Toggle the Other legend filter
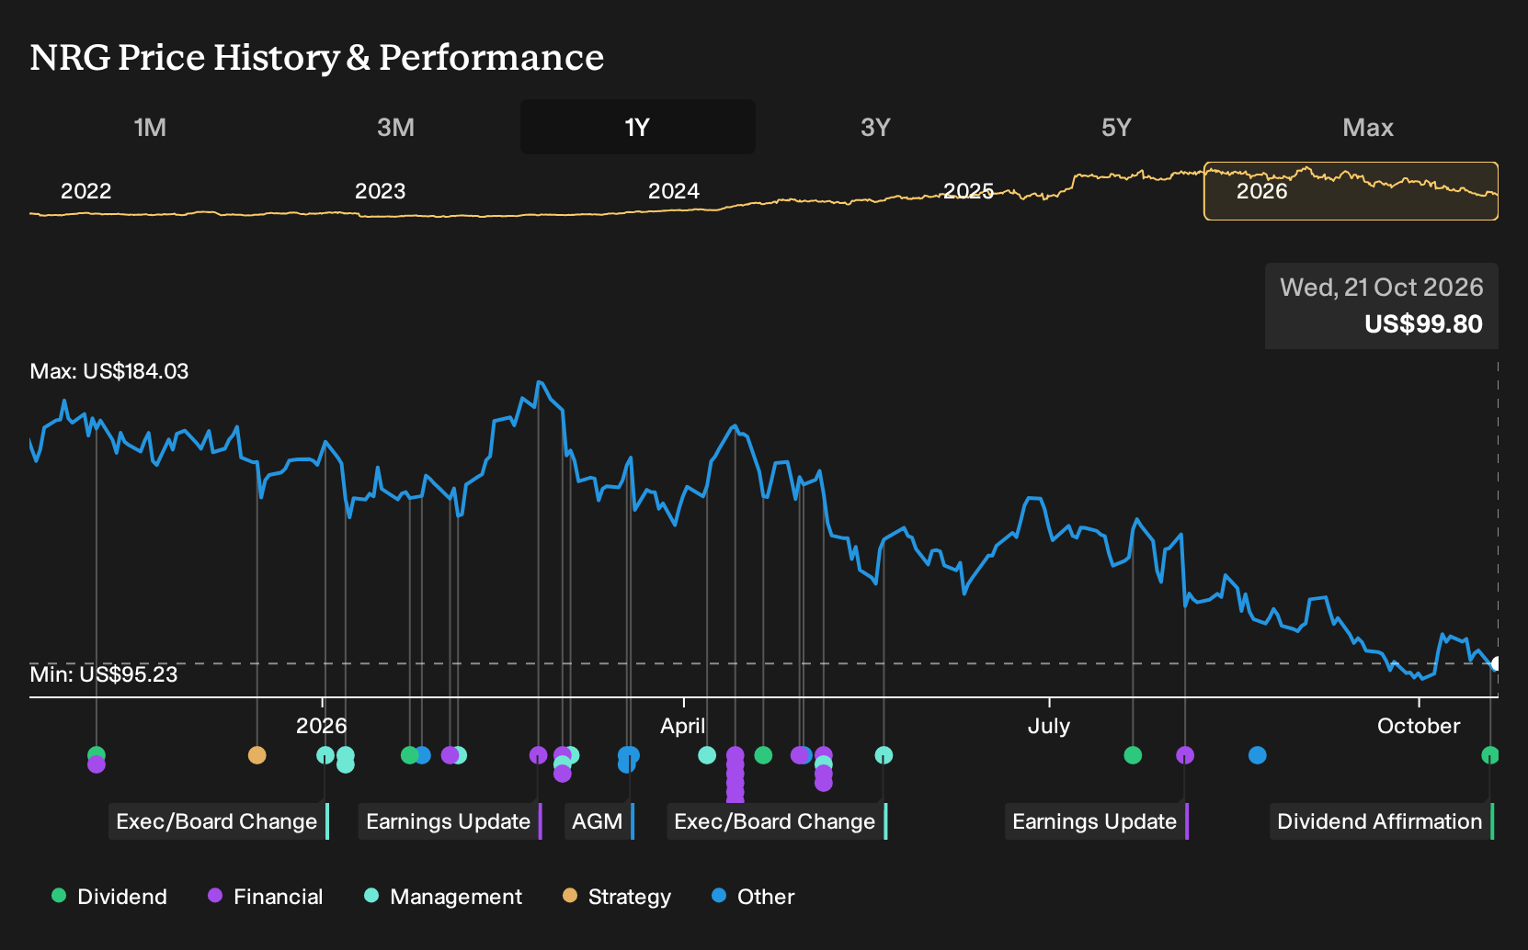Image resolution: width=1528 pixels, height=950 pixels. point(753,897)
